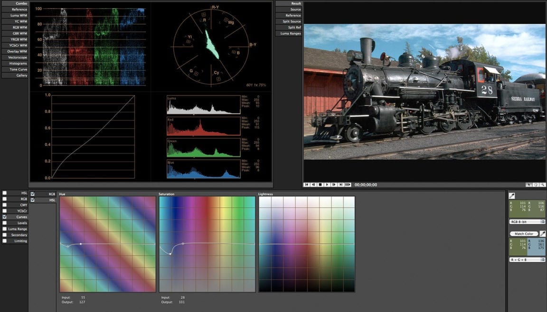Click the Hue output value 127
Image resolution: width=547 pixels, height=312 pixels.
[83, 302]
